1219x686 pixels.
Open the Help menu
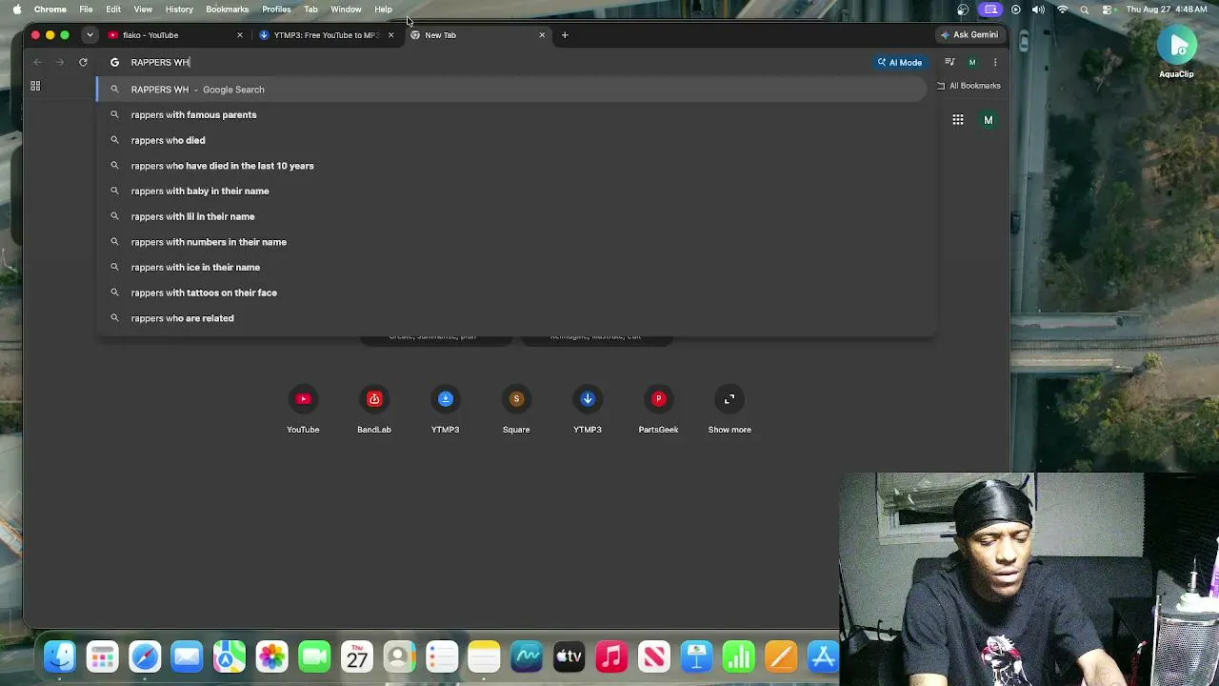(x=383, y=10)
